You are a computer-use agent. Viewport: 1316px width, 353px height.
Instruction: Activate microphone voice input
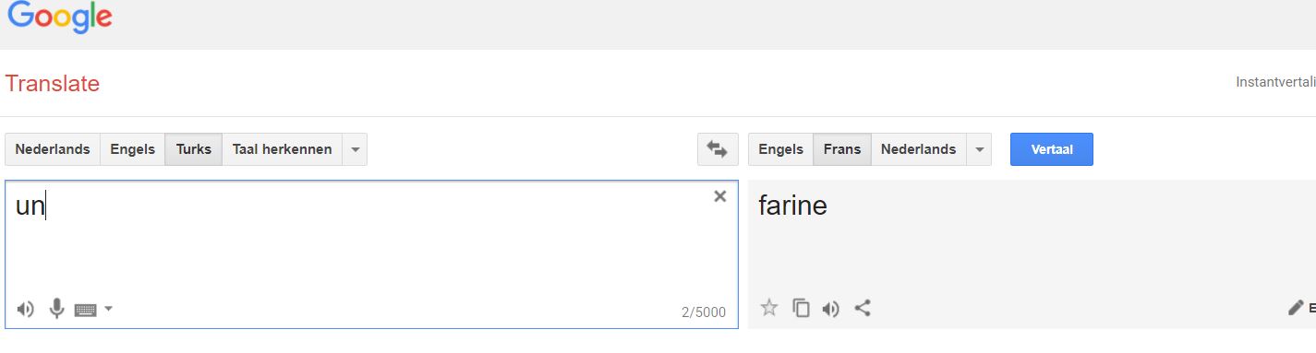pos(57,309)
